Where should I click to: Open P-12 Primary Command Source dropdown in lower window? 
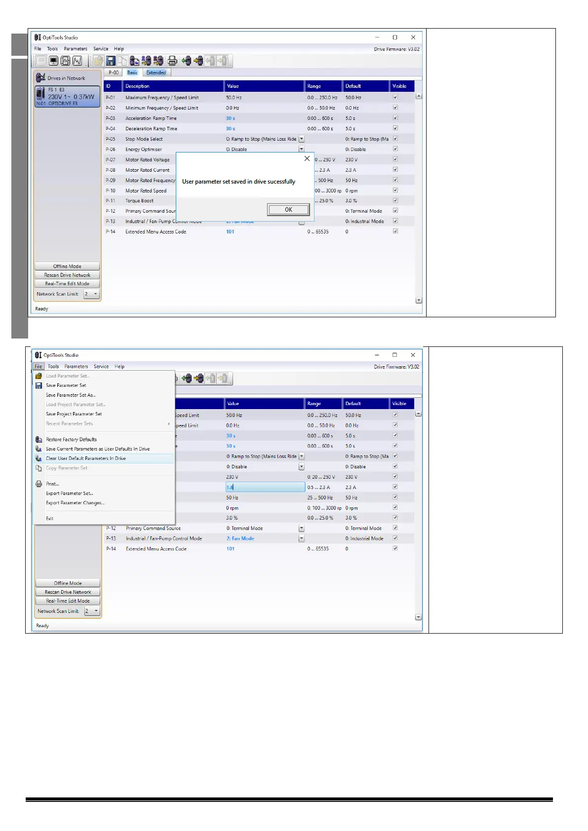pyautogui.click(x=302, y=529)
